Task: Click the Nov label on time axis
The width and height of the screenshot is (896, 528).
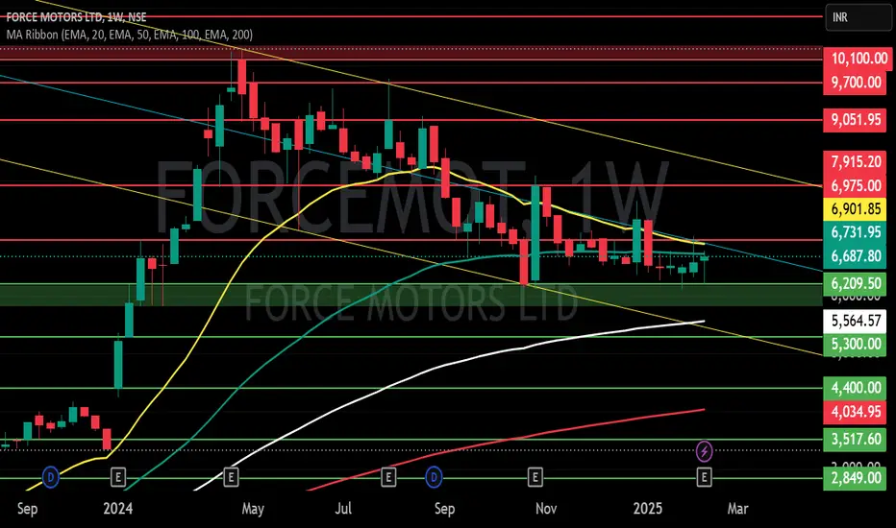Action: 546,508
